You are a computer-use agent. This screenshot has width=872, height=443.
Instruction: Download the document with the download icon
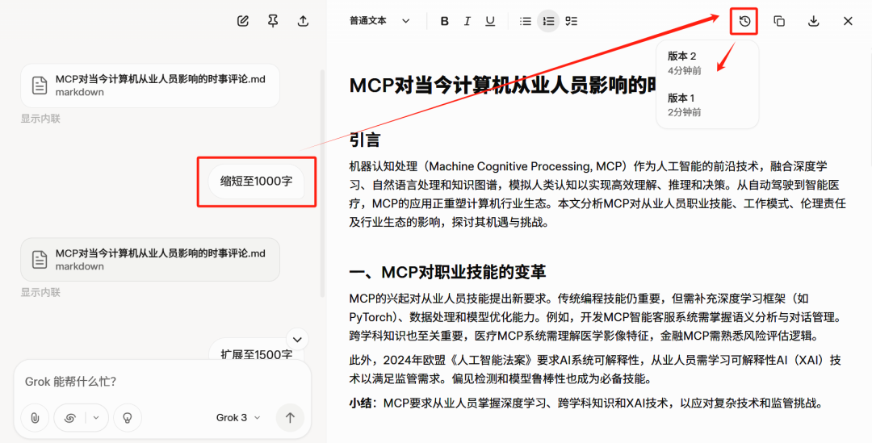(x=814, y=22)
